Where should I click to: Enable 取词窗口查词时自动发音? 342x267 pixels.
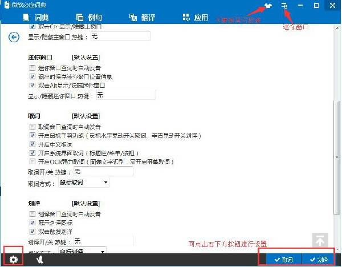[x=32, y=127]
